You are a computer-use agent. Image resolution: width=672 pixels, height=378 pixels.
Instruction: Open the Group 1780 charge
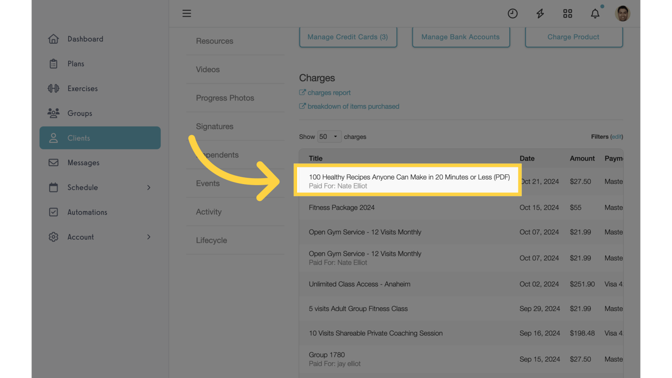(x=327, y=355)
